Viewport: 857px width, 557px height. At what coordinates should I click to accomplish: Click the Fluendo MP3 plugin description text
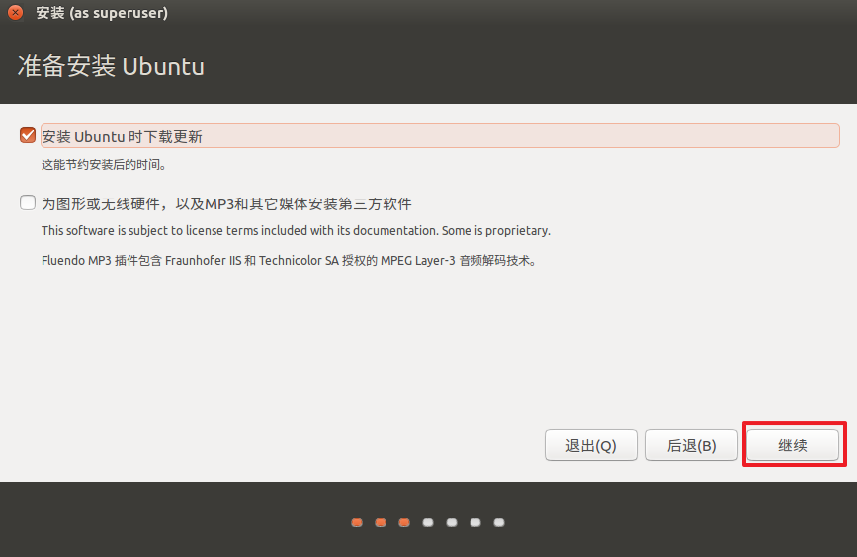pos(290,261)
